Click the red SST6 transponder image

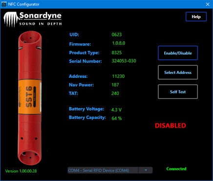pos(30,98)
